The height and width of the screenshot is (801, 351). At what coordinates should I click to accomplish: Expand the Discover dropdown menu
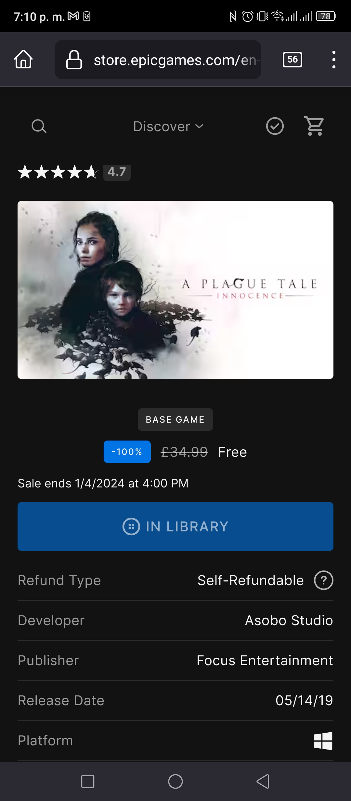pos(168,126)
